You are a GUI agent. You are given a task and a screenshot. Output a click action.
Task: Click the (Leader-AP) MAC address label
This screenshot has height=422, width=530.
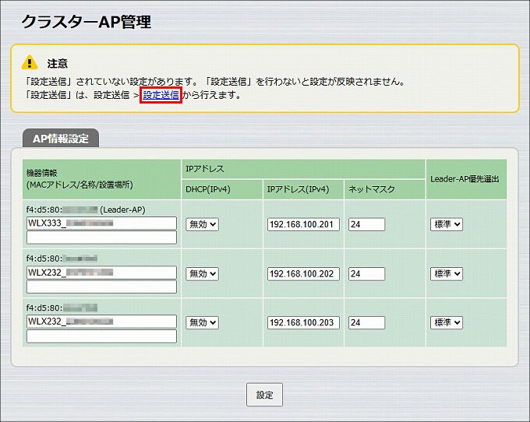(x=86, y=209)
